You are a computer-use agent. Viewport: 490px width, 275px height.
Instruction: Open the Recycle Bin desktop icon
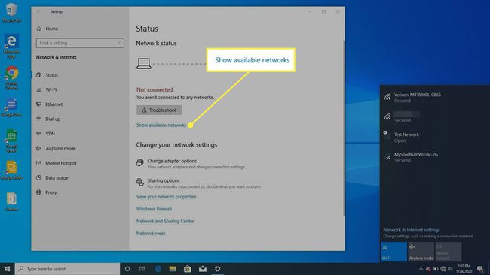[x=11, y=13]
